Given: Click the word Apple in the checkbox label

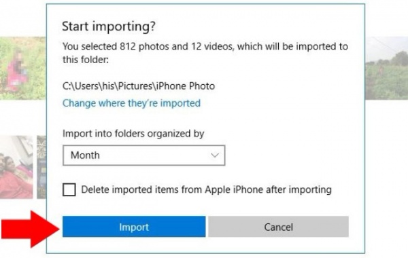Looking at the screenshot, I should [x=218, y=189].
